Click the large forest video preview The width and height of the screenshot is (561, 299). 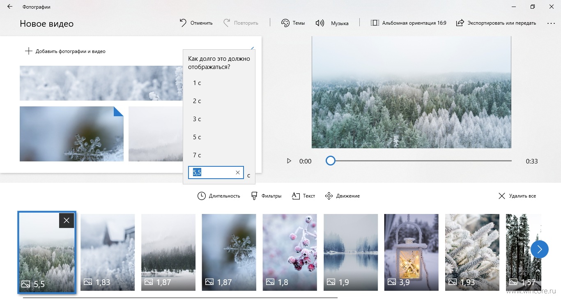tap(412, 92)
